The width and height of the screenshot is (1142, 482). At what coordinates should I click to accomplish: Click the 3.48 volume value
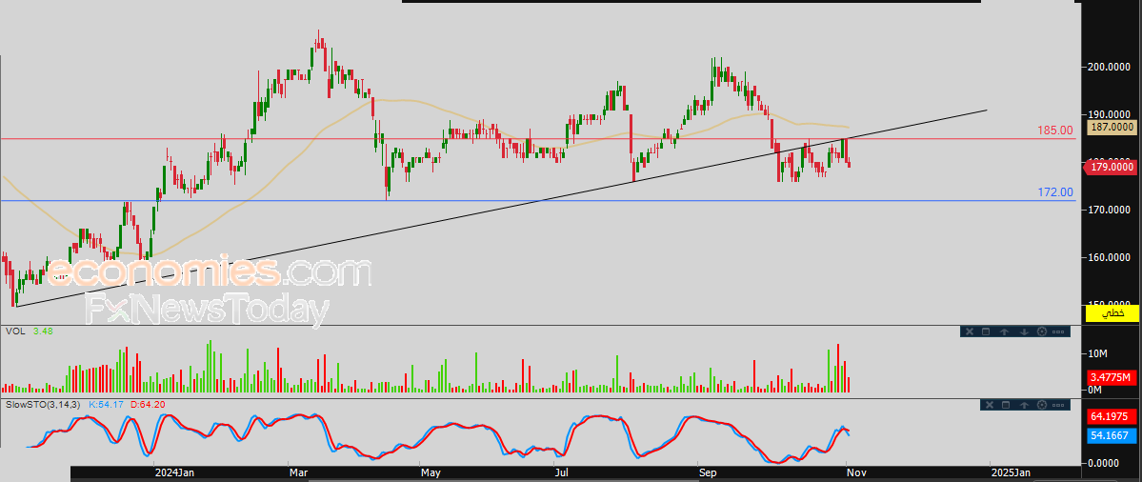click(x=42, y=331)
